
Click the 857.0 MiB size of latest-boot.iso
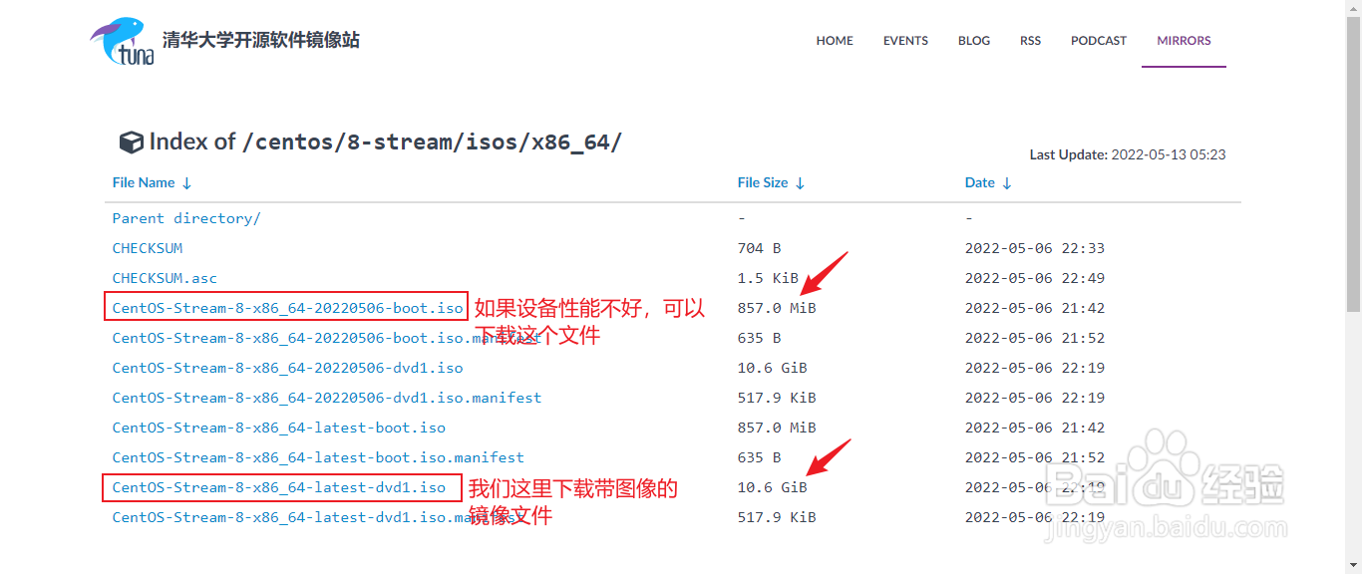[x=777, y=428]
